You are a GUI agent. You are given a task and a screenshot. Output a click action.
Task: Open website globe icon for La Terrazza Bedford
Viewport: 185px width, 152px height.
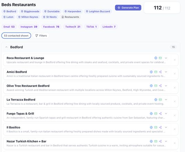[156, 100]
